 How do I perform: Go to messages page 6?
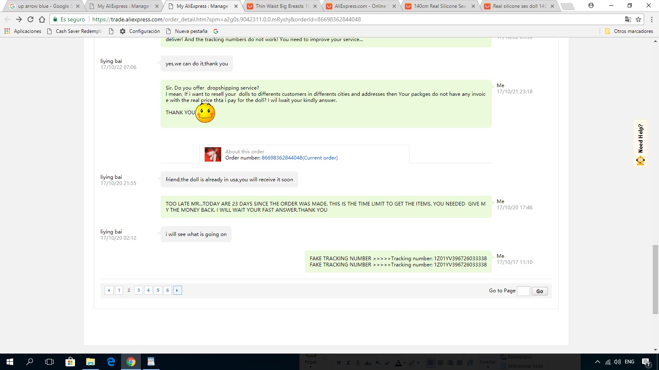click(168, 290)
